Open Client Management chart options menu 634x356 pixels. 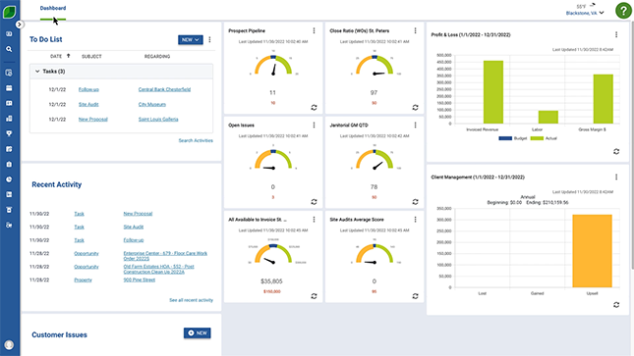click(616, 178)
